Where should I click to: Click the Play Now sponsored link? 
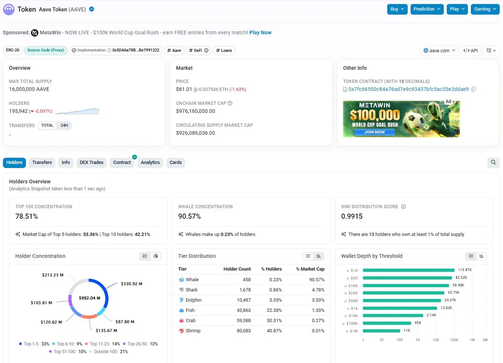tap(260, 33)
